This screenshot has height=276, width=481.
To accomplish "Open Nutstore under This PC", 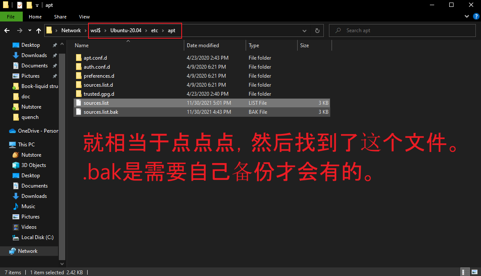I will click(x=31, y=155).
